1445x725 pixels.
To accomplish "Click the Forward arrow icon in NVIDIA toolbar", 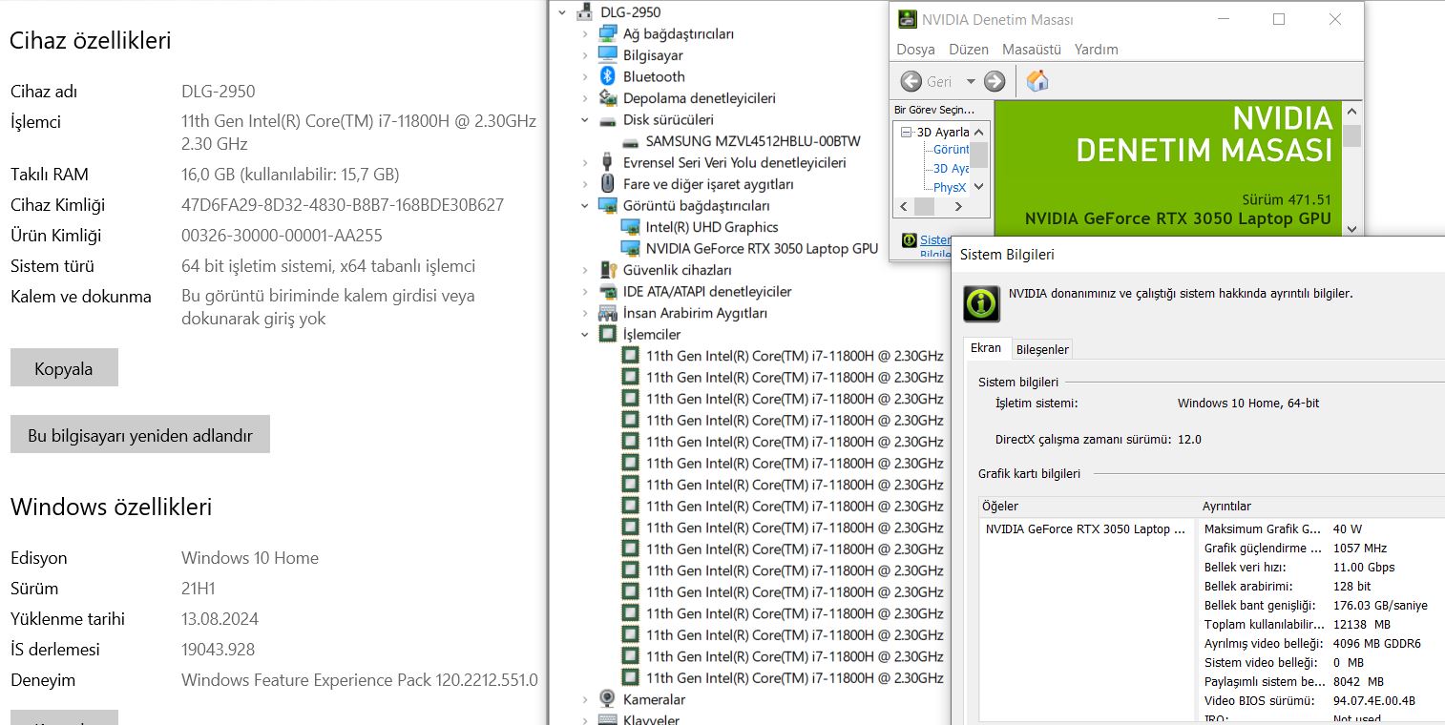I will coord(995,81).
